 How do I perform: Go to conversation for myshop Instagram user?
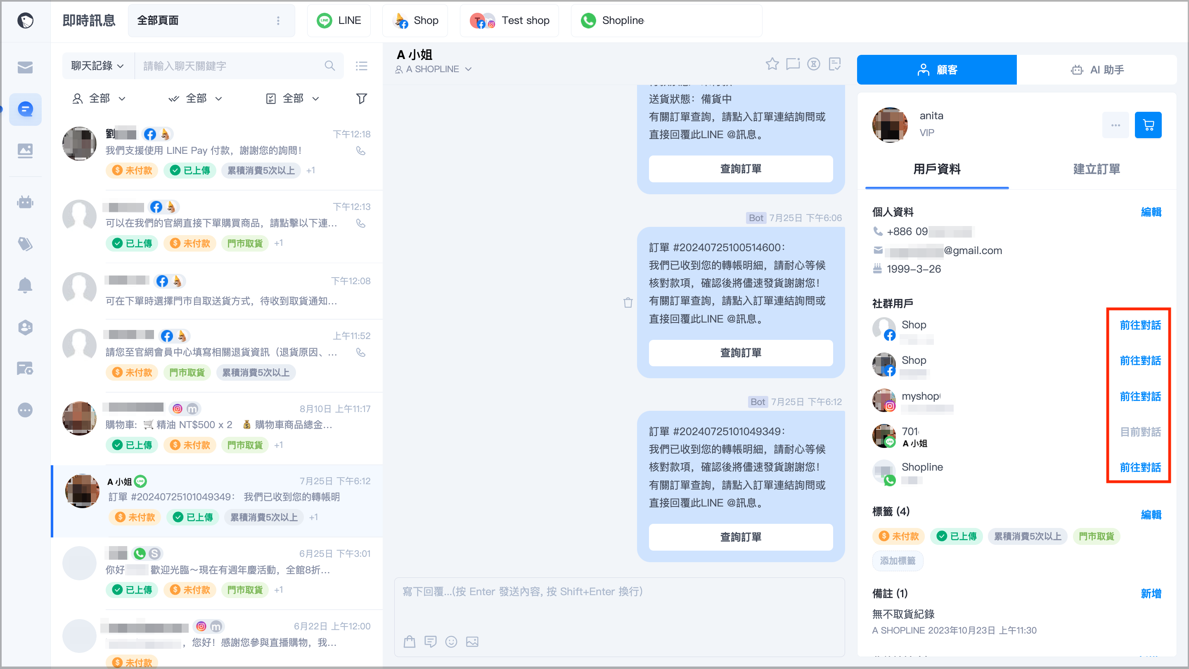point(1140,396)
